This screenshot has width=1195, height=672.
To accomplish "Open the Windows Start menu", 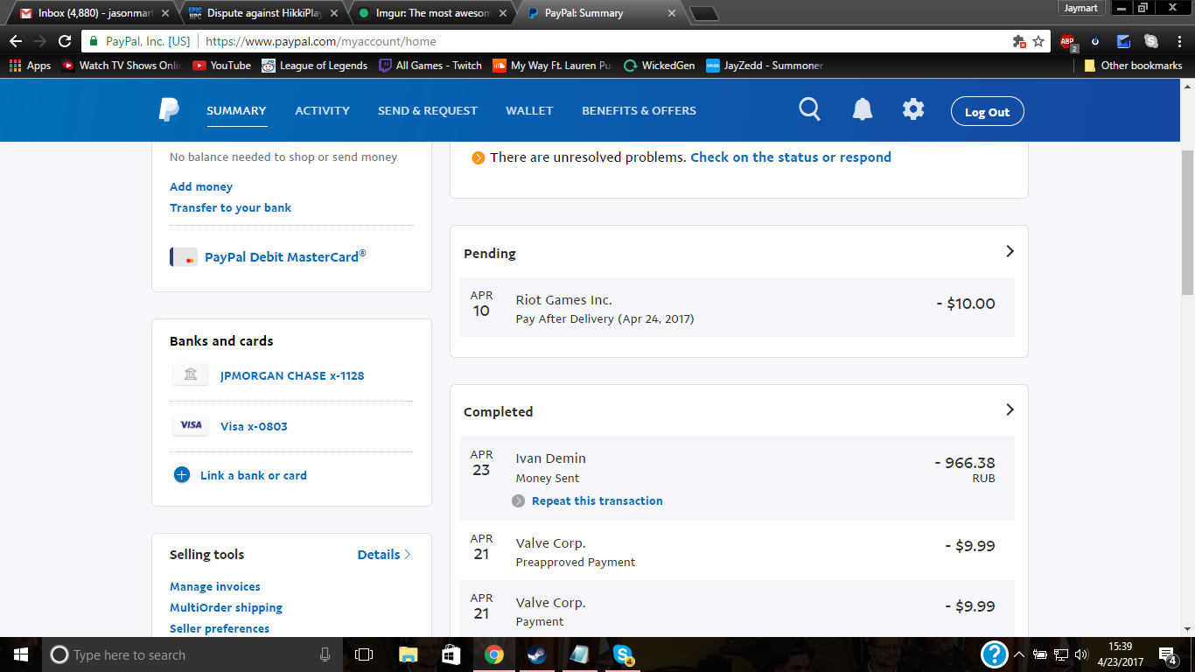I will point(21,654).
